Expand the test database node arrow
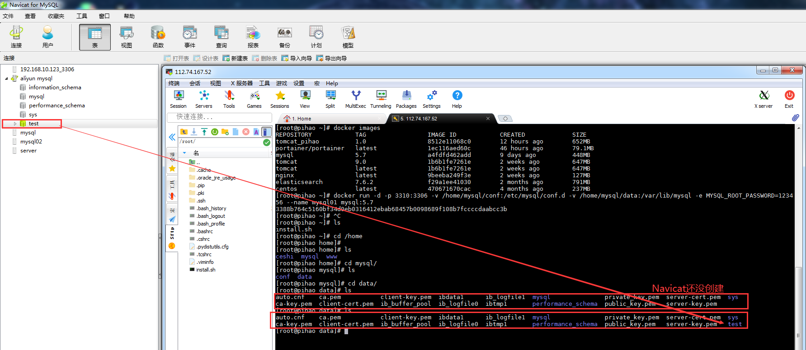The width and height of the screenshot is (806, 350). [x=15, y=124]
